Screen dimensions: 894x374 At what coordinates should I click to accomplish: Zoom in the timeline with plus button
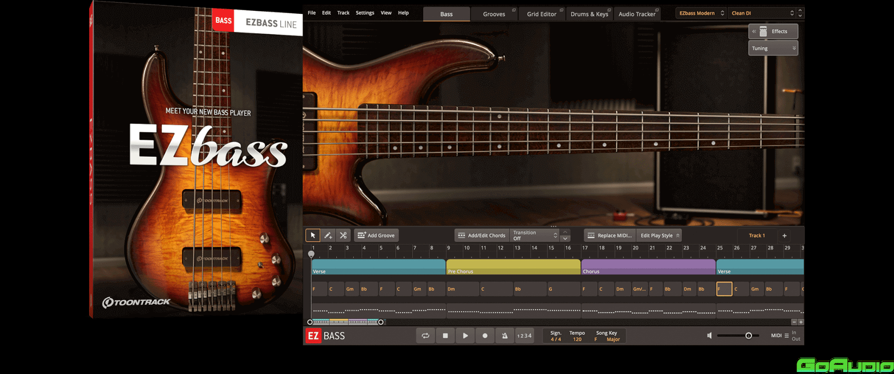(x=801, y=322)
